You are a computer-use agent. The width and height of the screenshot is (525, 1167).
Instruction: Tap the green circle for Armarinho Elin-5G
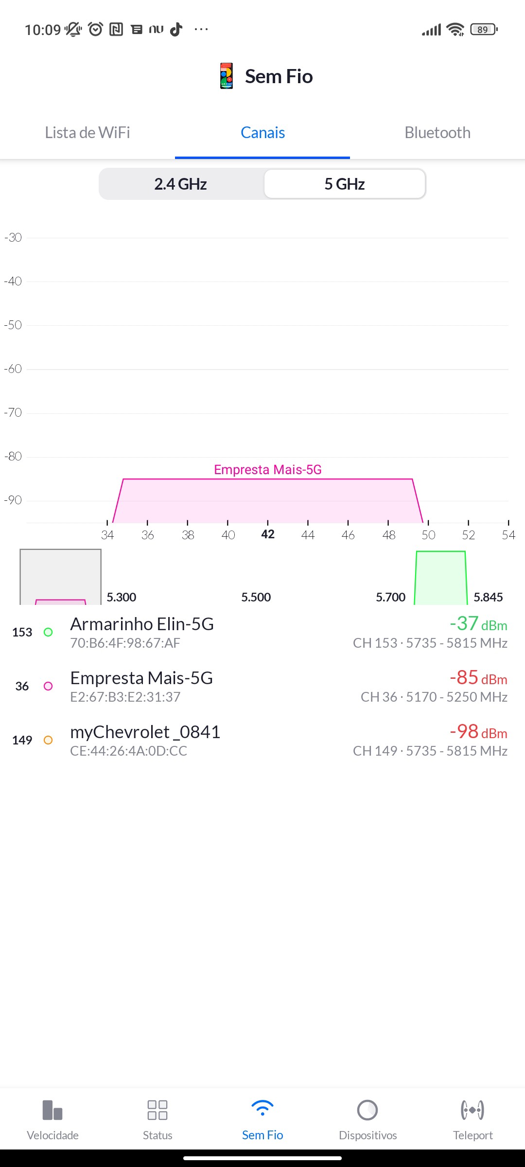[x=48, y=632]
